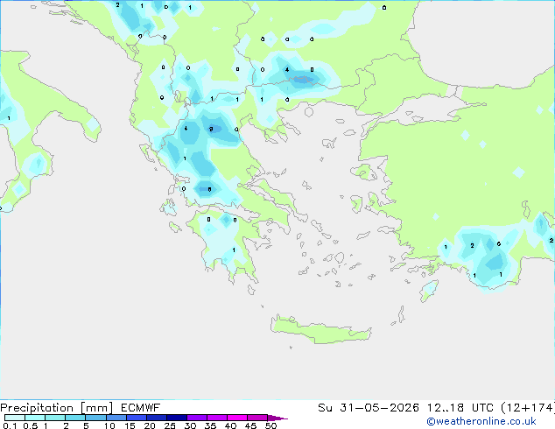The width and height of the screenshot is (555, 429).
Task: Click the '35' legend scale label
Action: click(210, 425)
